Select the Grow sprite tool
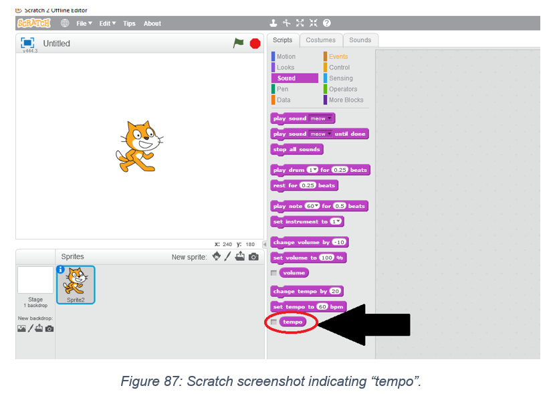The image size is (555, 394). tap(300, 23)
